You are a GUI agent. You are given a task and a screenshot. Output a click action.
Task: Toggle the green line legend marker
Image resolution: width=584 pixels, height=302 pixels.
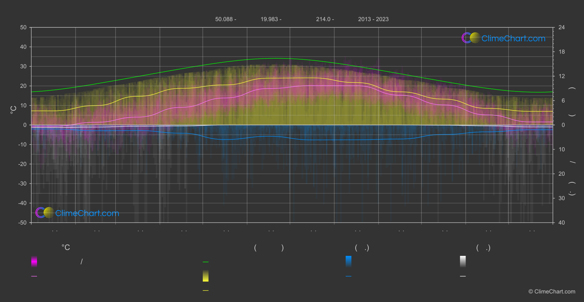[x=206, y=262]
